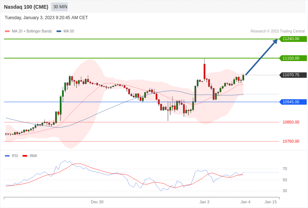Click the 30 MIN timeframe button
The height and width of the screenshot is (208, 308).
(x=59, y=7)
